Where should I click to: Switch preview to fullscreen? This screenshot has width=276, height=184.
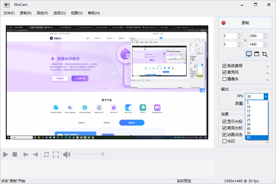(56, 155)
